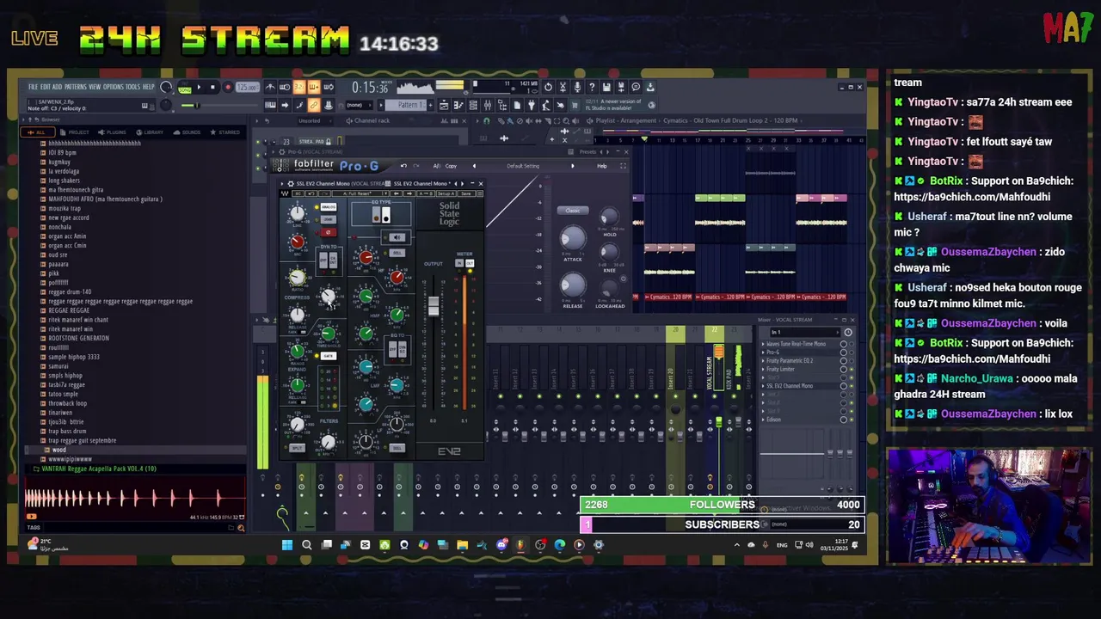The width and height of the screenshot is (1101, 619).
Task: Open the Settings gear in the taskbar
Action: coord(599,544)
